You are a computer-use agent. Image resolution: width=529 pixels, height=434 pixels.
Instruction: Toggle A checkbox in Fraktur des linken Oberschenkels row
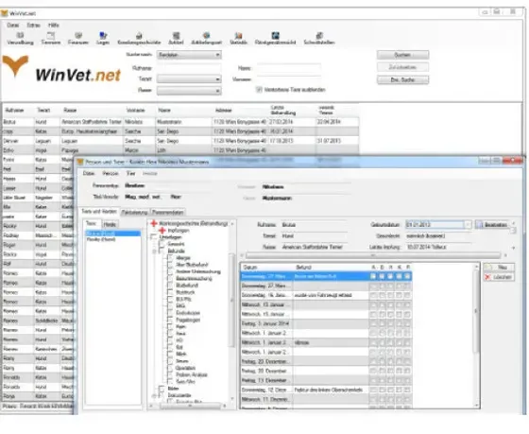(x=373, y=390)
